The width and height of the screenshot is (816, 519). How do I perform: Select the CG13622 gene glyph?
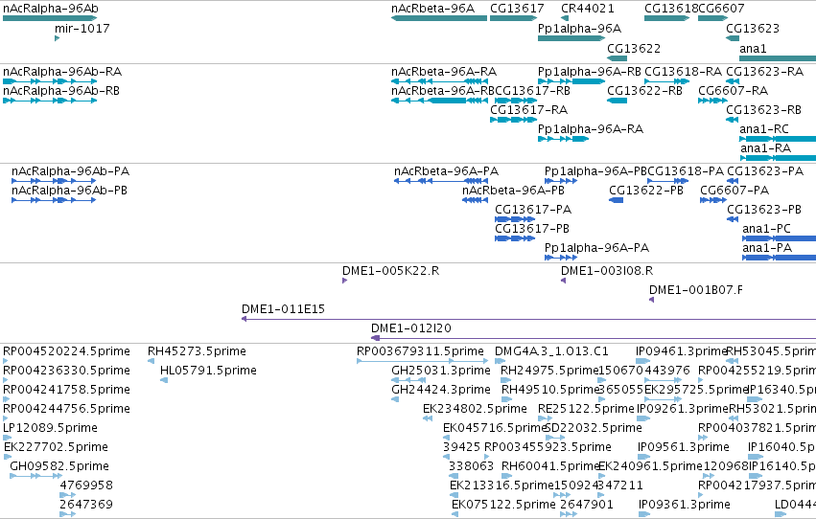(618, 58)
